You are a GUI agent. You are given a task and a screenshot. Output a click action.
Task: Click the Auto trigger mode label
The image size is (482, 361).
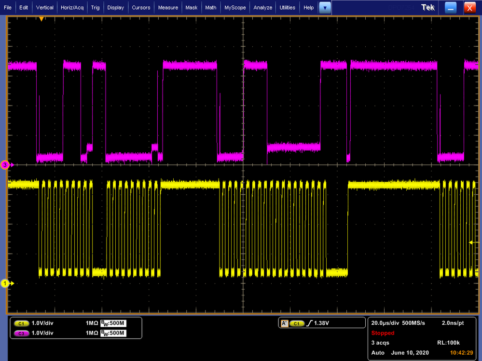coord(378,353)
